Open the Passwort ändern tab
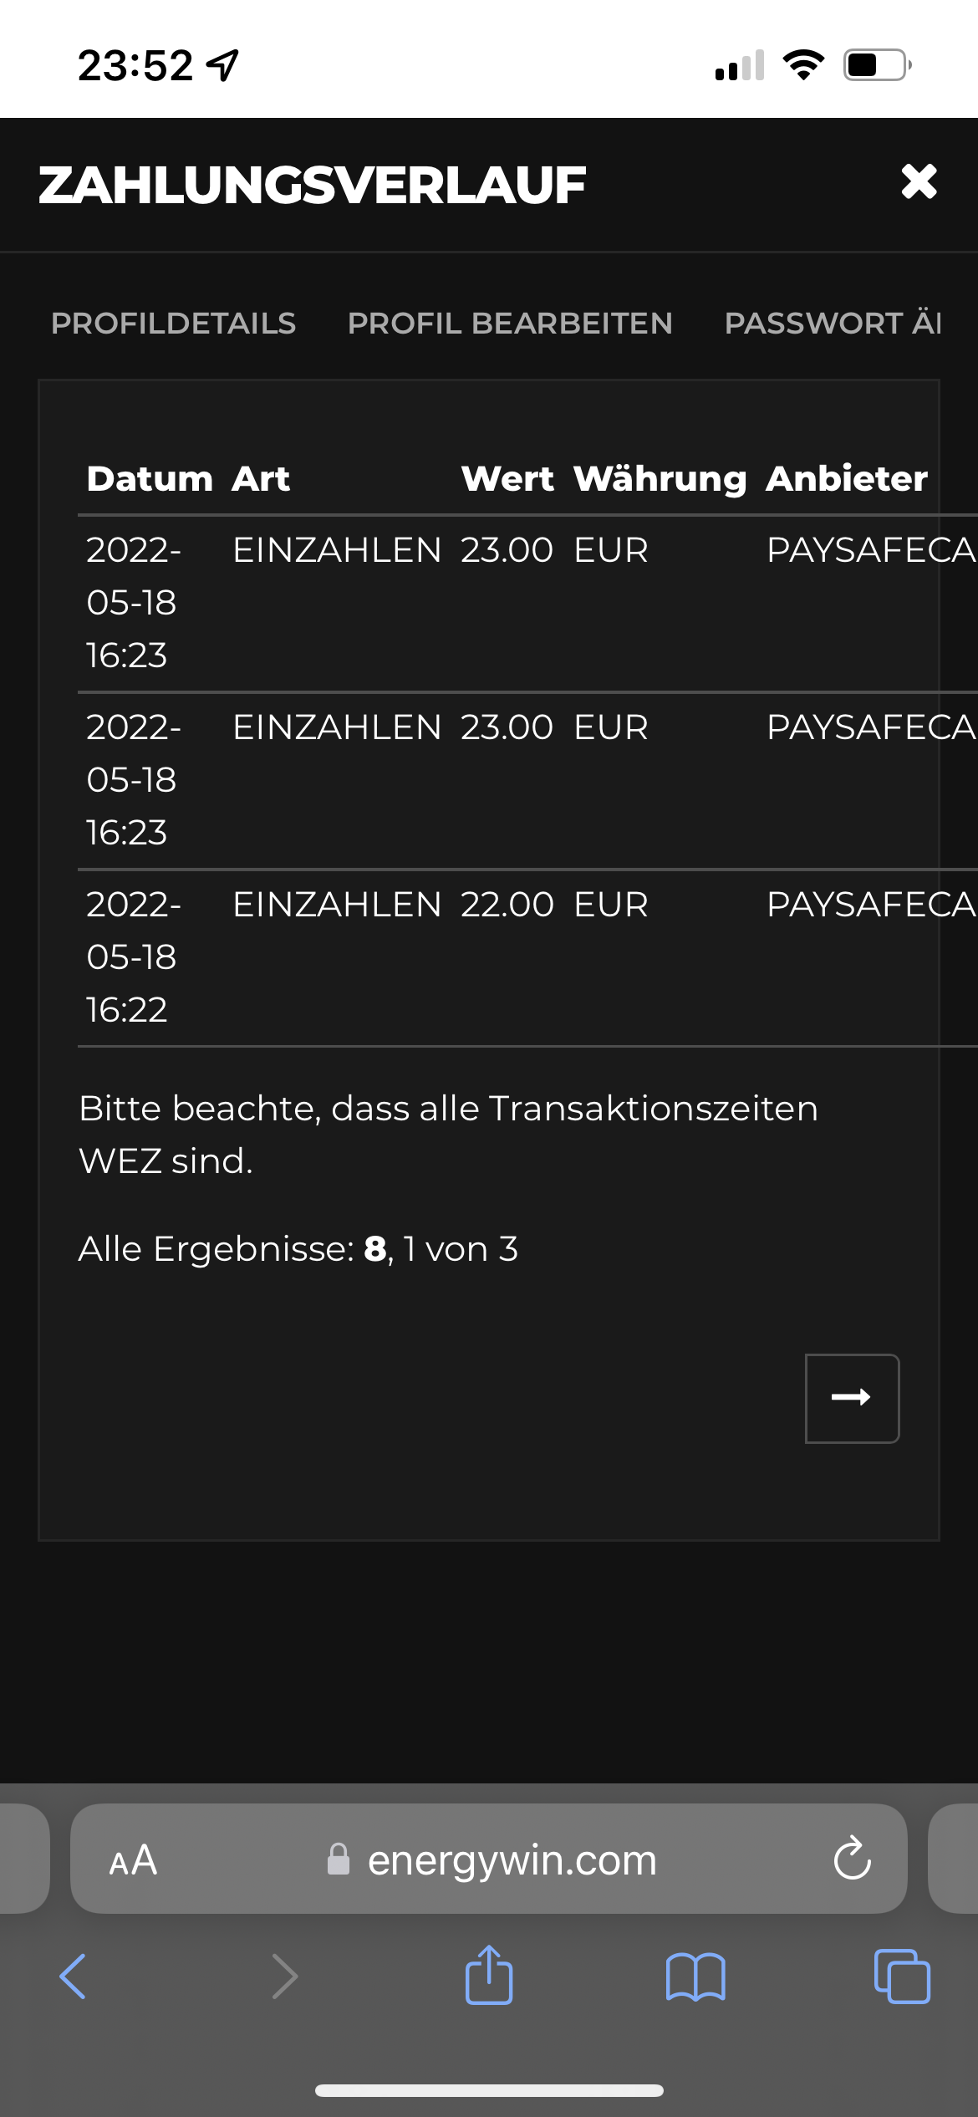This screenshot has height=2117, width=978. (833, 324)
